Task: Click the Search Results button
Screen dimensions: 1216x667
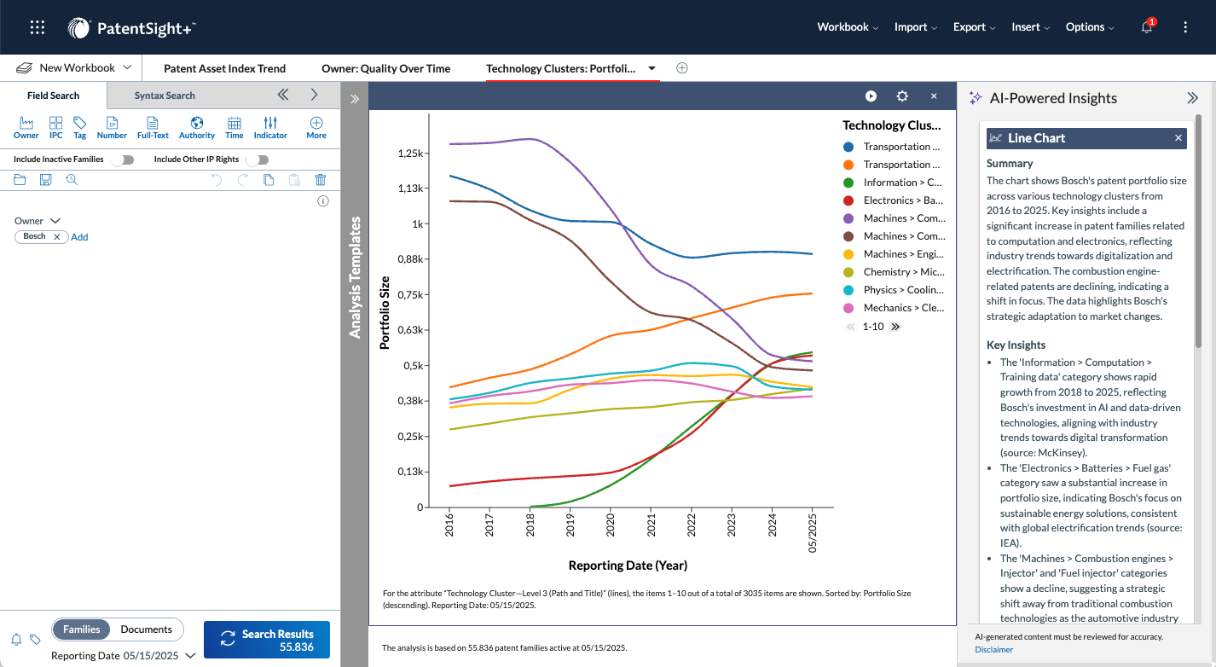Action: click(267, 640)
